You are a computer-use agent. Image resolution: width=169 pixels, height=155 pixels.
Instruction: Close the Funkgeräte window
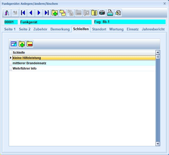click(165, 4)
